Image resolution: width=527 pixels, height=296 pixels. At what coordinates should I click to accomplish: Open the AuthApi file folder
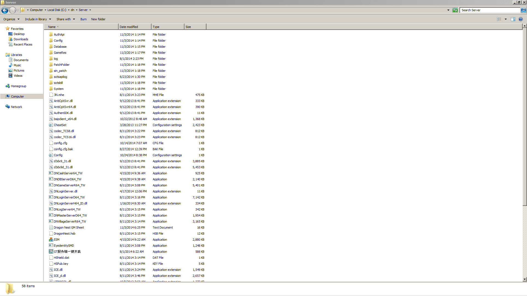(59, 34)
